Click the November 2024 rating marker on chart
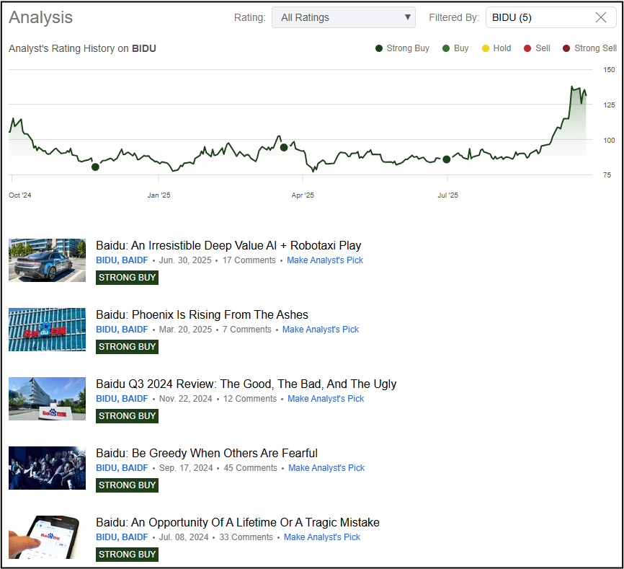624x569 pixels. (x=95, y=167)
